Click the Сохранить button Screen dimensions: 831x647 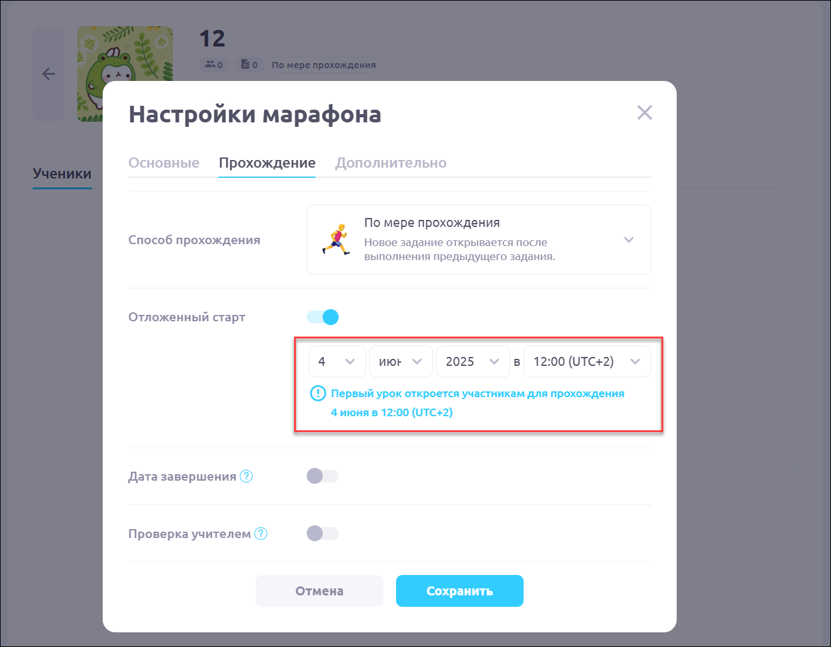tap(460, 591)
